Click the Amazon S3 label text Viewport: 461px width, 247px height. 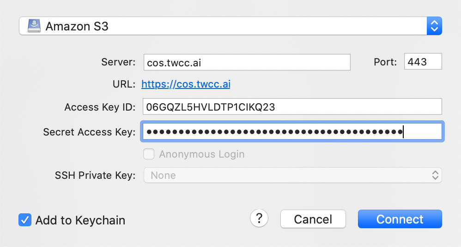tap(77, 26)
